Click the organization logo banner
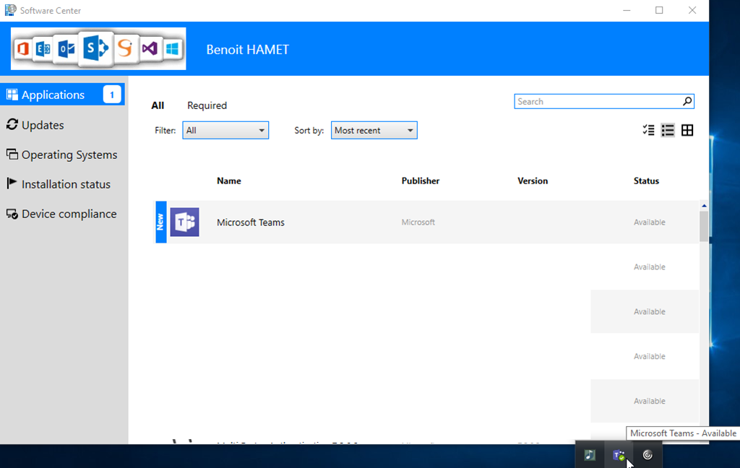The image size is (740, 468). 98,49
